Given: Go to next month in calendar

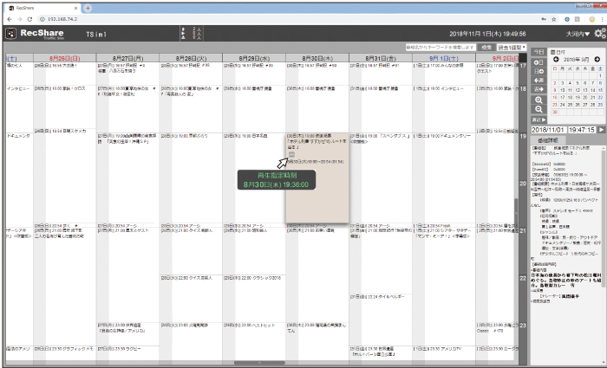Looking at the screenshot, I should (597, 59).
